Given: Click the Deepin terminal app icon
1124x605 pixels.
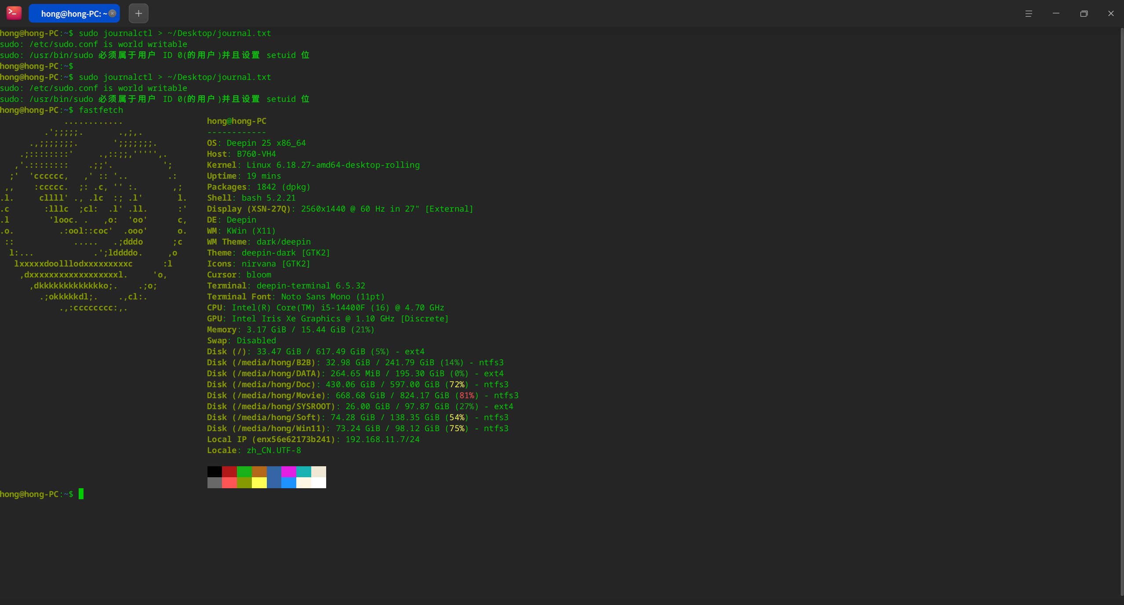Looking at the screenshot, I should (14, 13).
